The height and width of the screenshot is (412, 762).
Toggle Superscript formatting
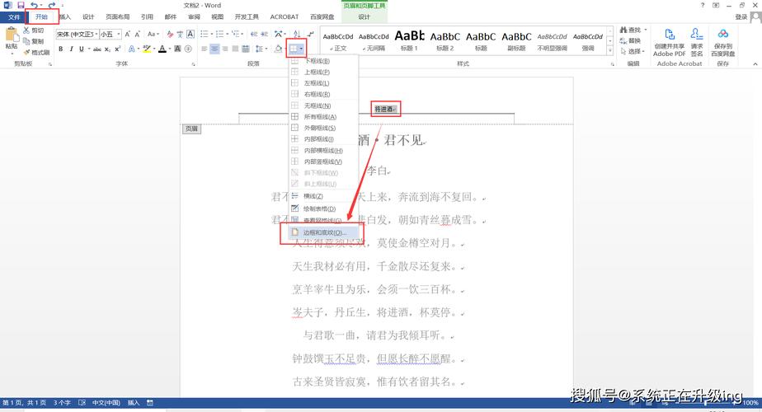(118, 49)
